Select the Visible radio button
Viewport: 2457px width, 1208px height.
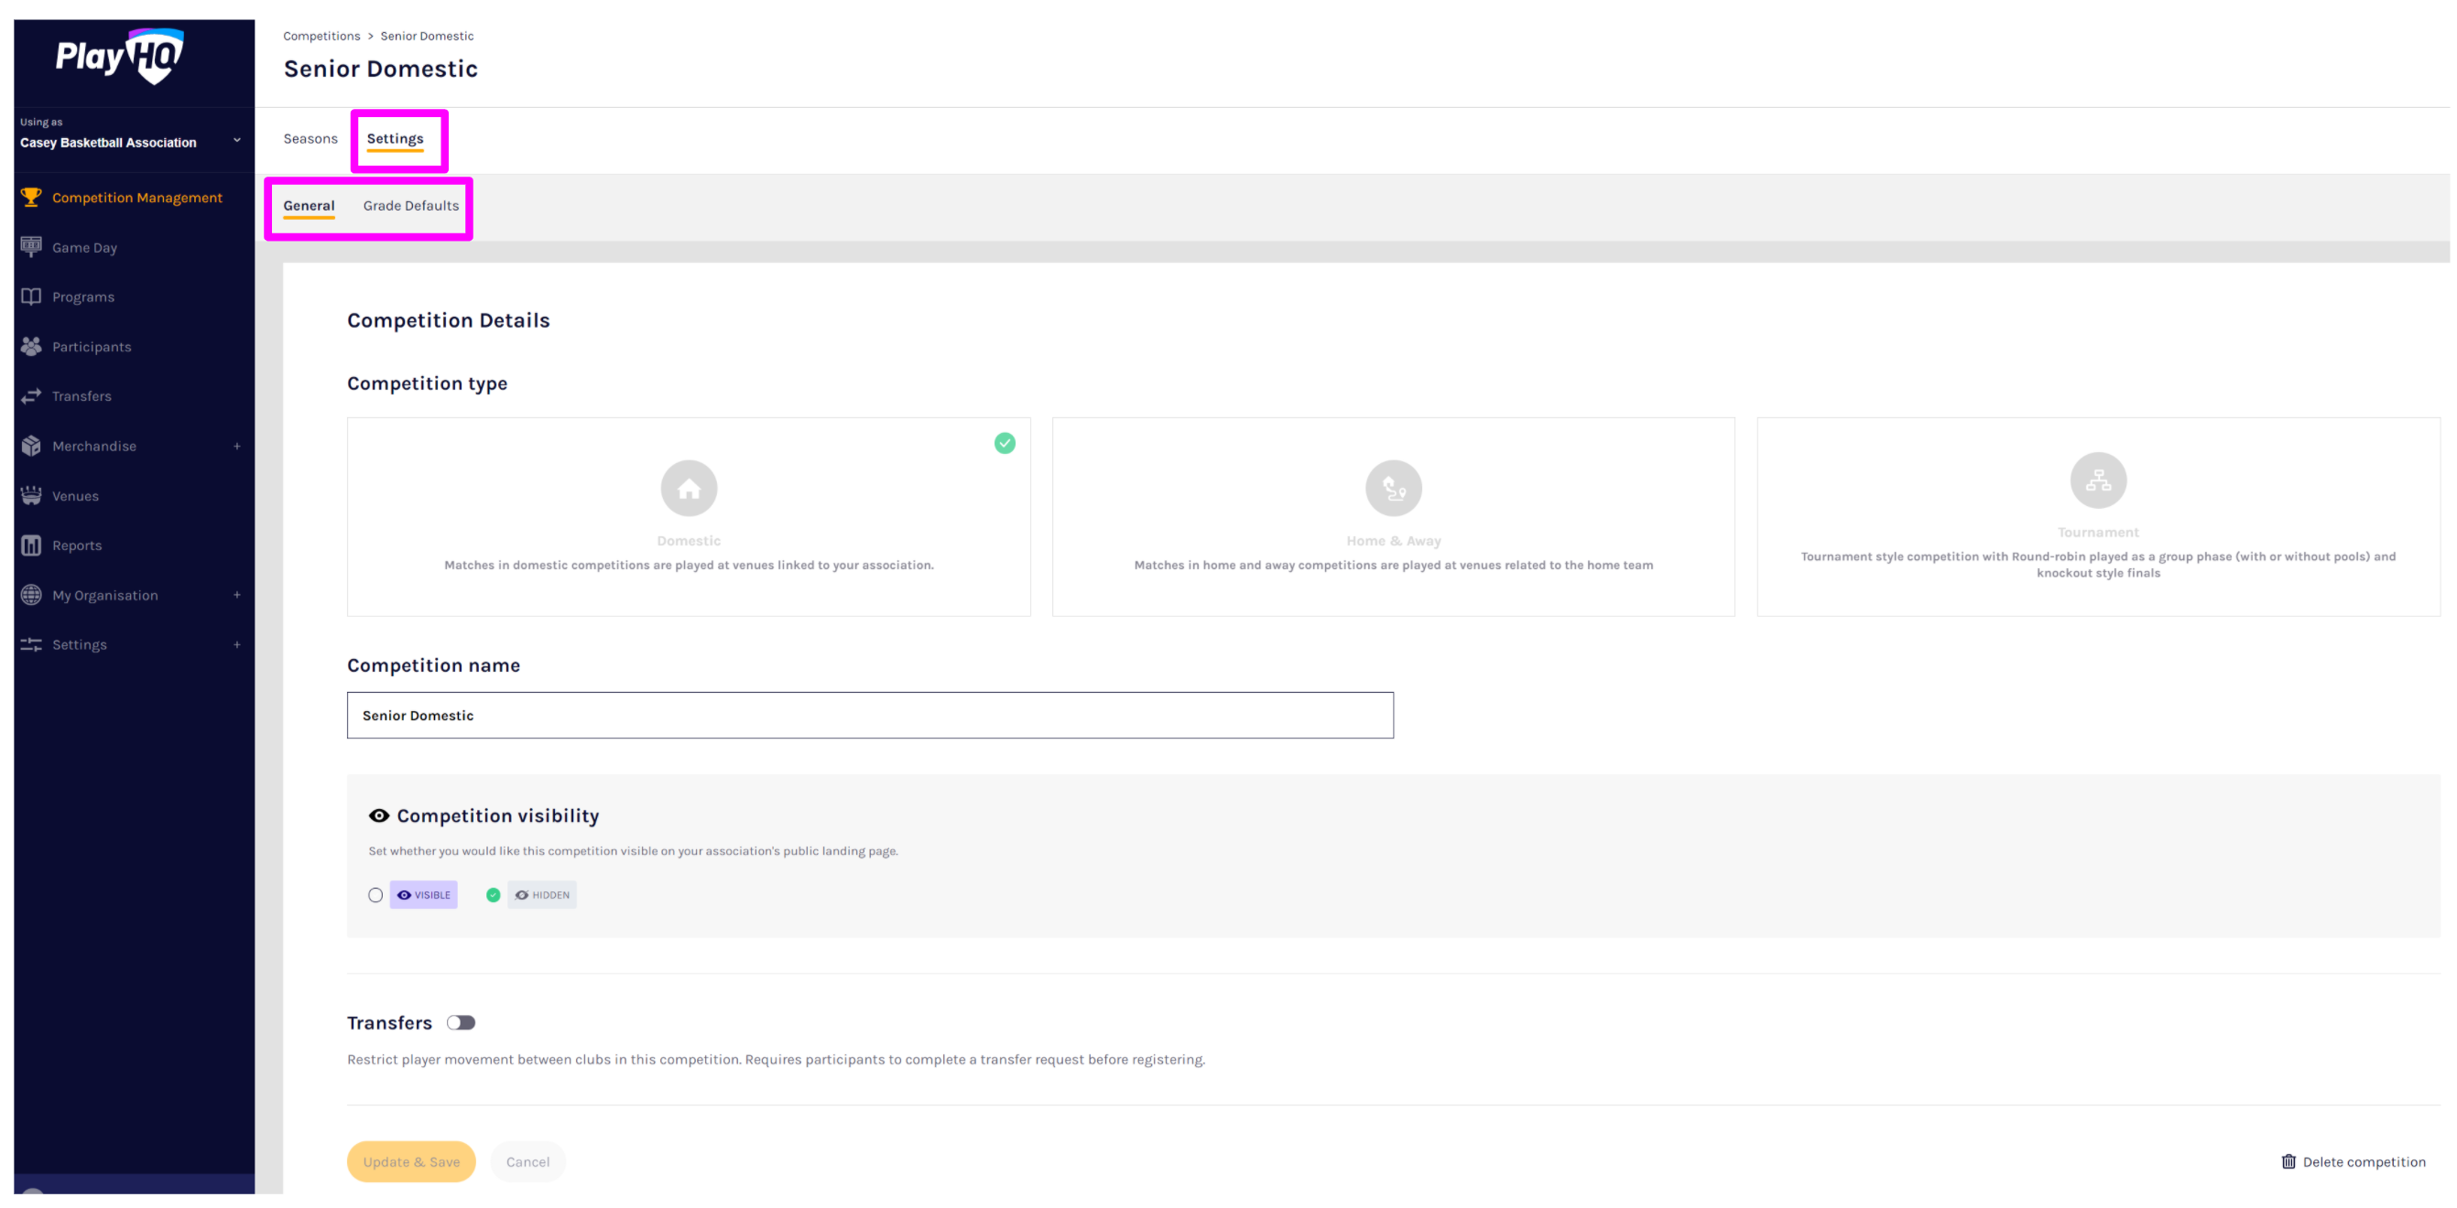(x=375, y=894)
